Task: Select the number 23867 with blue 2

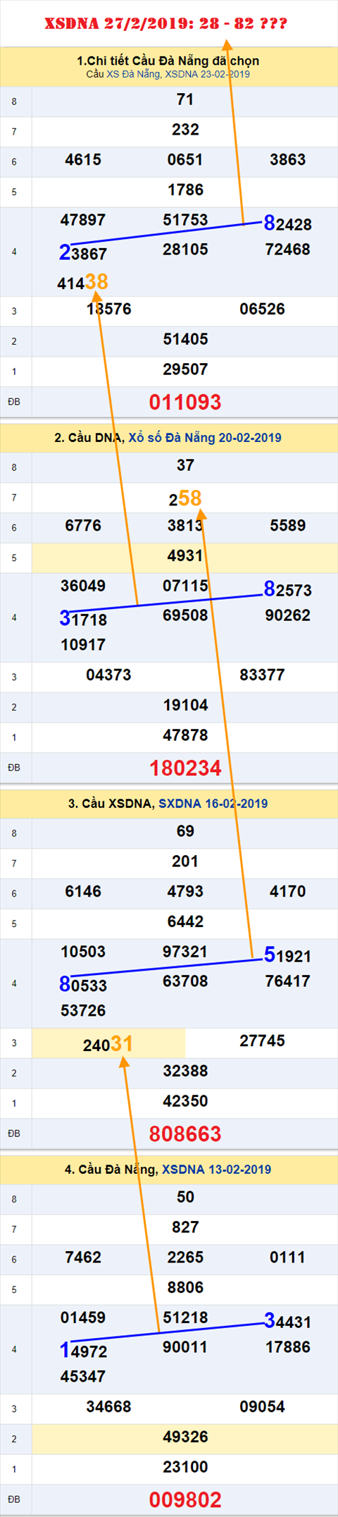Action: coord(83,253)
